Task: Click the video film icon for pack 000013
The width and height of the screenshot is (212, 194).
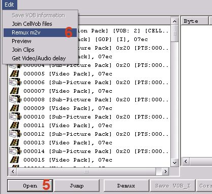Action: click(15, 143)
